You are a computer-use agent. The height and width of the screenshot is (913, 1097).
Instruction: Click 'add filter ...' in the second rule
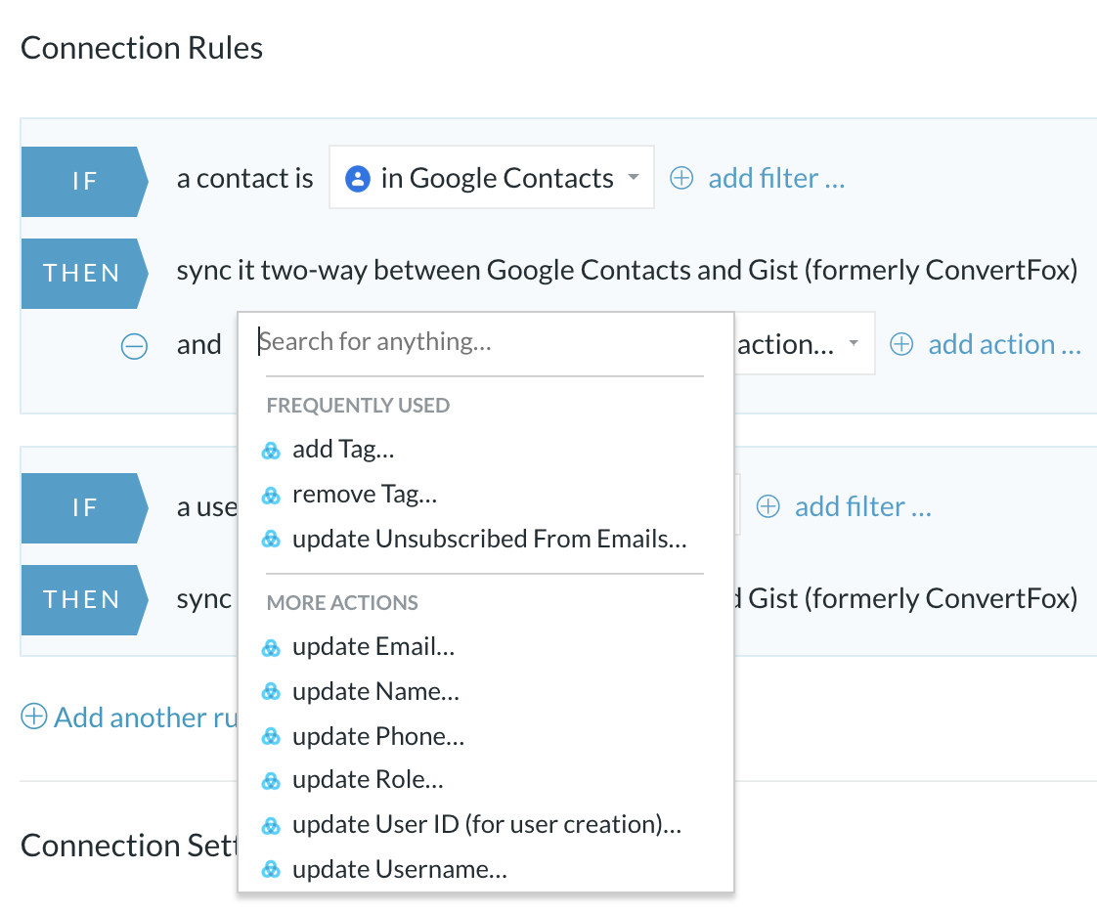tap(862, 506)
